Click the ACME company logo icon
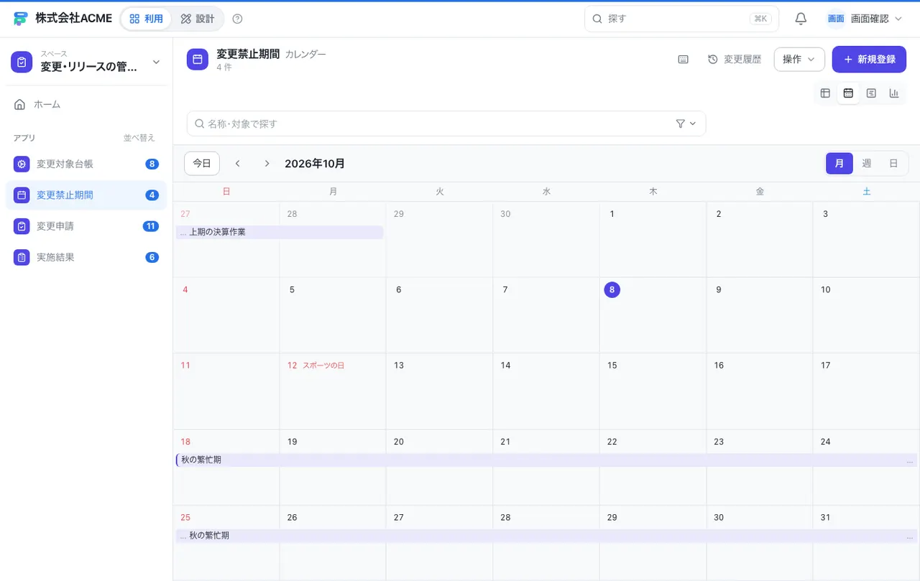Image resolution: width=920 pixels, height=581 pixels. pyautogui.click(x=20, y=19)
